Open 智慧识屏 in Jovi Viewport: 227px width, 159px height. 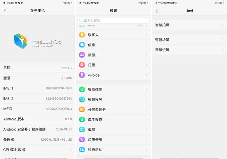[189, 50]
